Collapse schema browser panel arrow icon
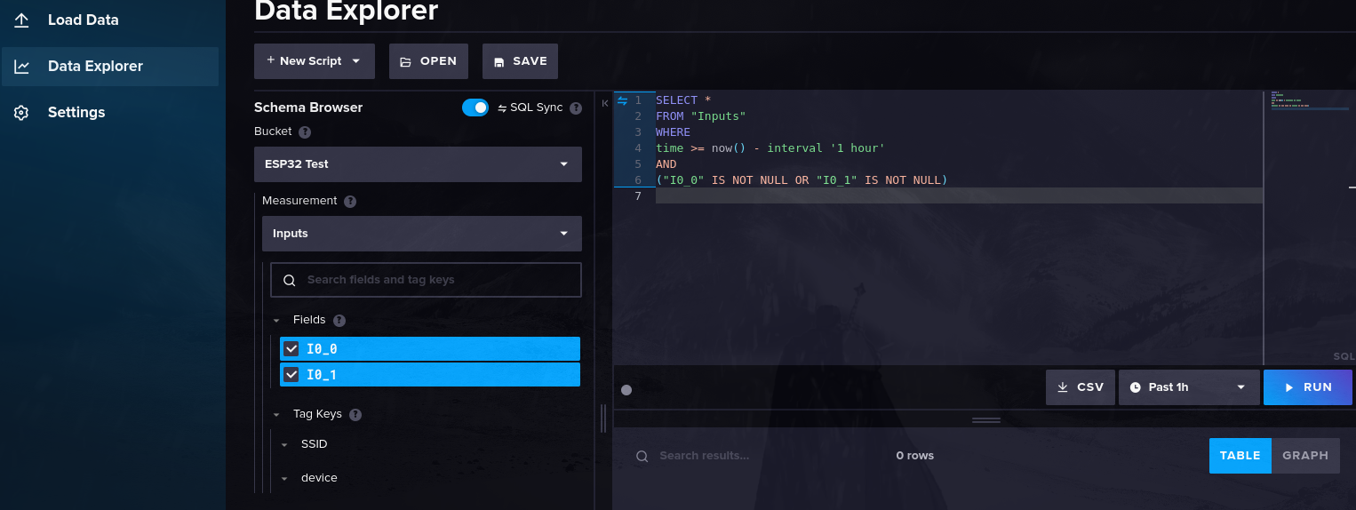The height and width of the screenshot is (510, 1356). click(x=605, y=103)
